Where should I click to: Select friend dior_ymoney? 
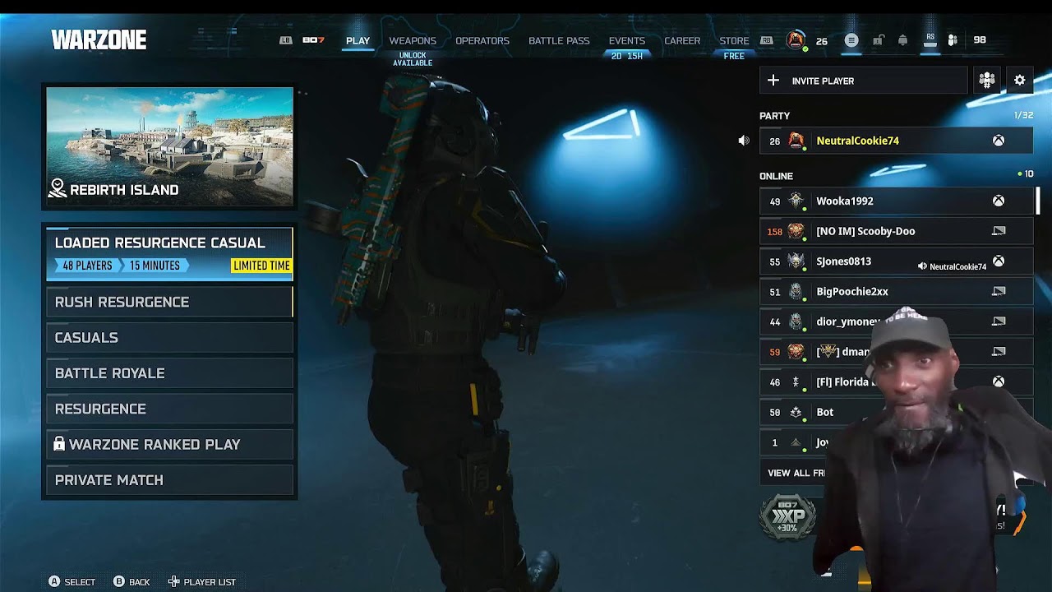(x=896, y=321)
